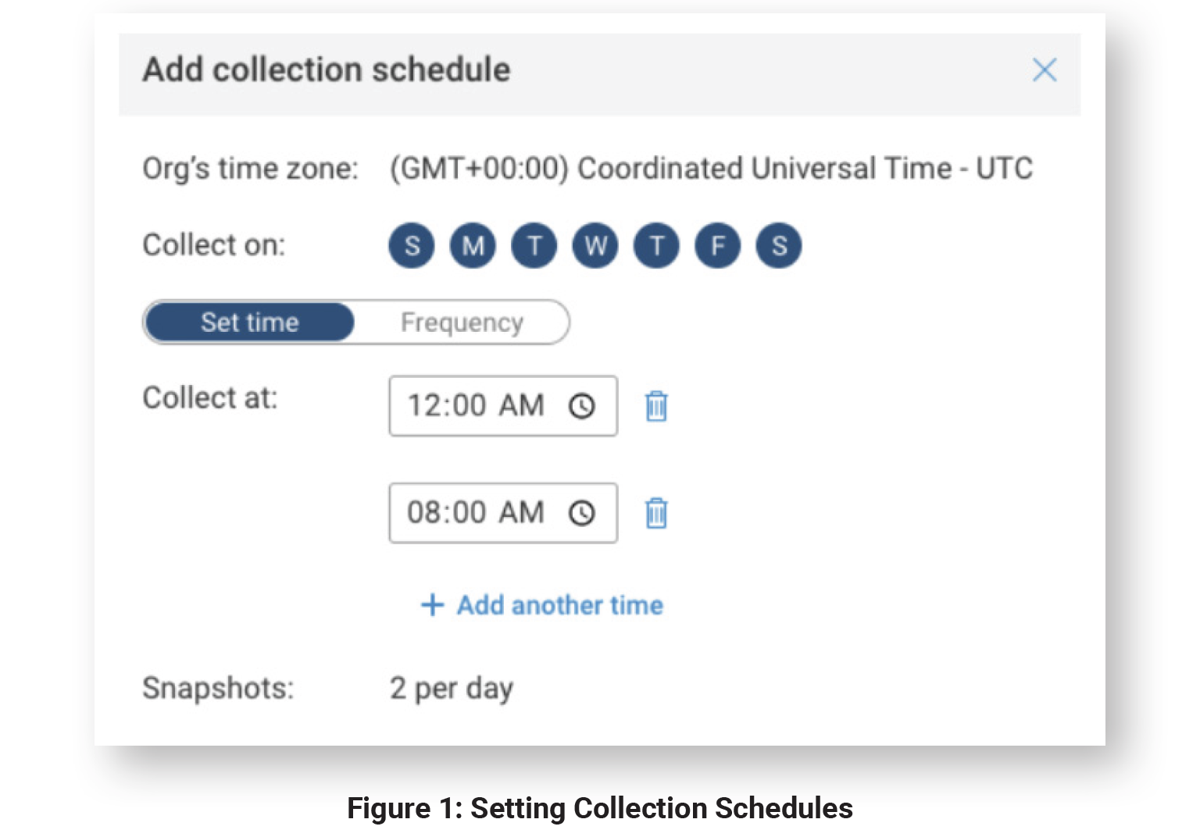
Task: Click the Coordinated Universal Time zone value
Action: tap(711, 169)
